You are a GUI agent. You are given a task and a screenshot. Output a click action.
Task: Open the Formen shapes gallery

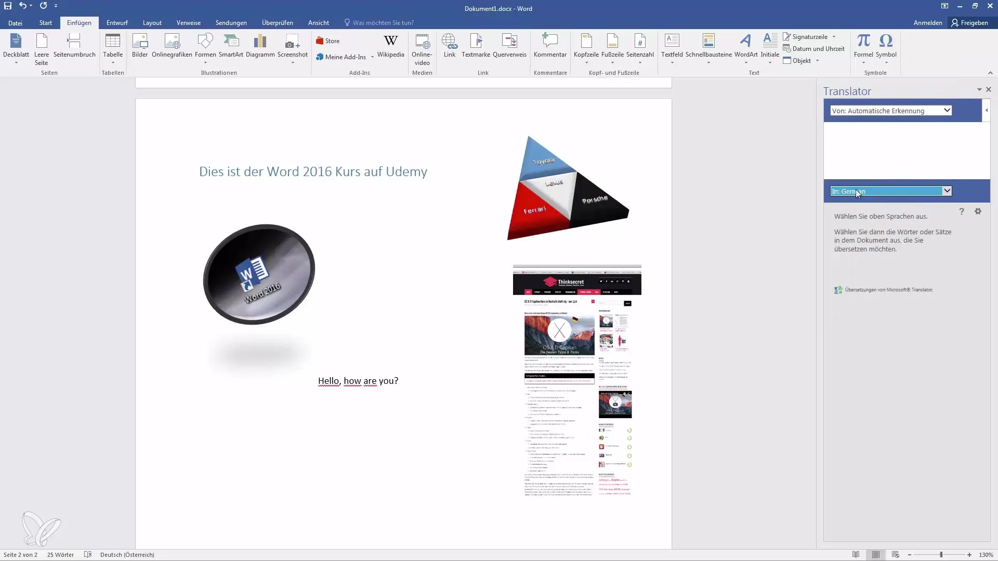coord(205,49)
